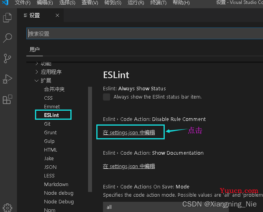Edit Show Documentation in settings.json
263x212 pixels.
coord(129,166)
